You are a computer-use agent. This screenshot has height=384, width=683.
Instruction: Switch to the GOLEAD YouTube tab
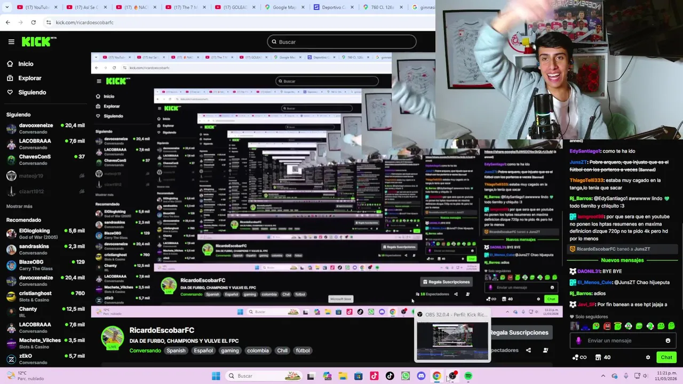pos(234,7)
